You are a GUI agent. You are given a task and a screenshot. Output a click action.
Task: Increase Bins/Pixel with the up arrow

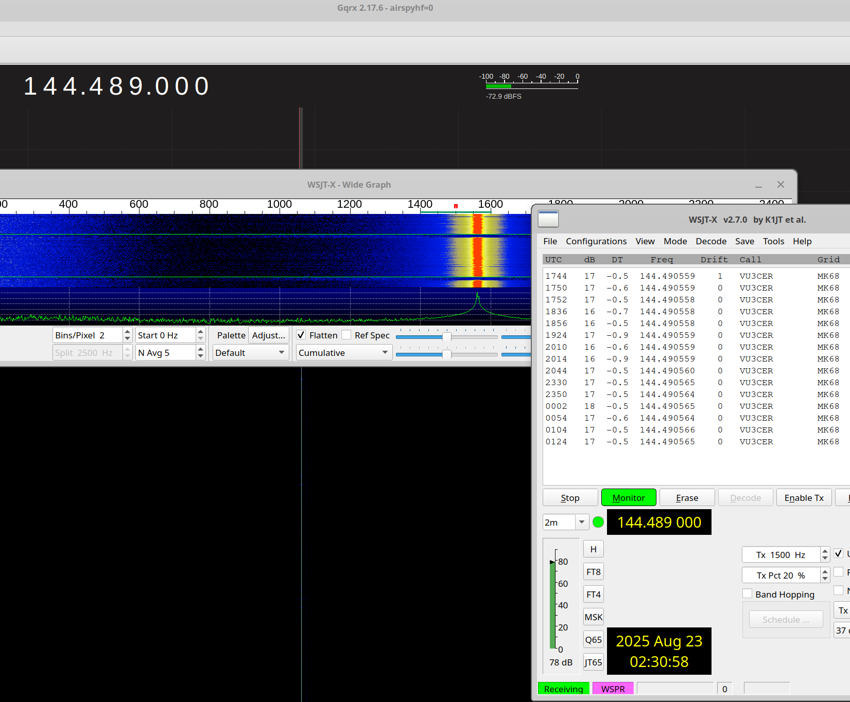coord(127,332)
